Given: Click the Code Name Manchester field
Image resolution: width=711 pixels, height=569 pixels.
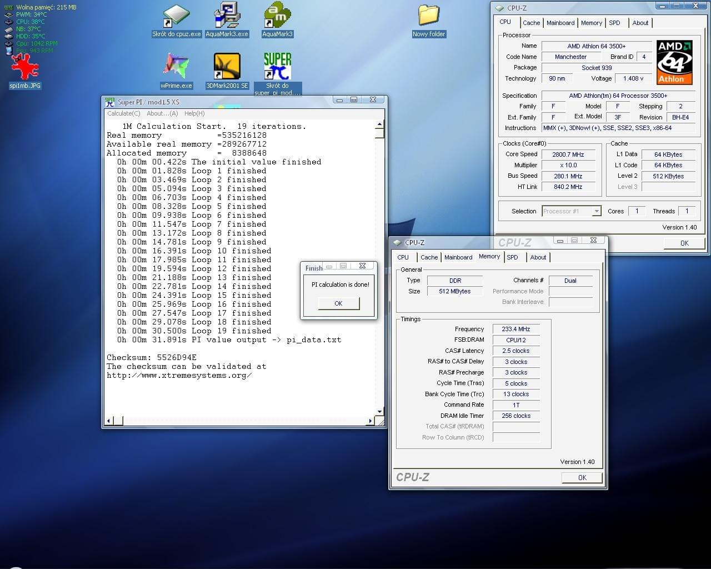Looking at the screenshot, I should 570,57.
